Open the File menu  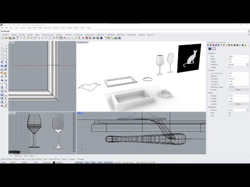coord(2,28)
